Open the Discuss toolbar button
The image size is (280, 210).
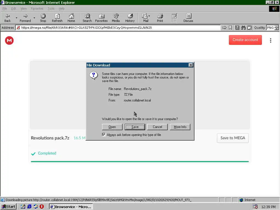188,18
